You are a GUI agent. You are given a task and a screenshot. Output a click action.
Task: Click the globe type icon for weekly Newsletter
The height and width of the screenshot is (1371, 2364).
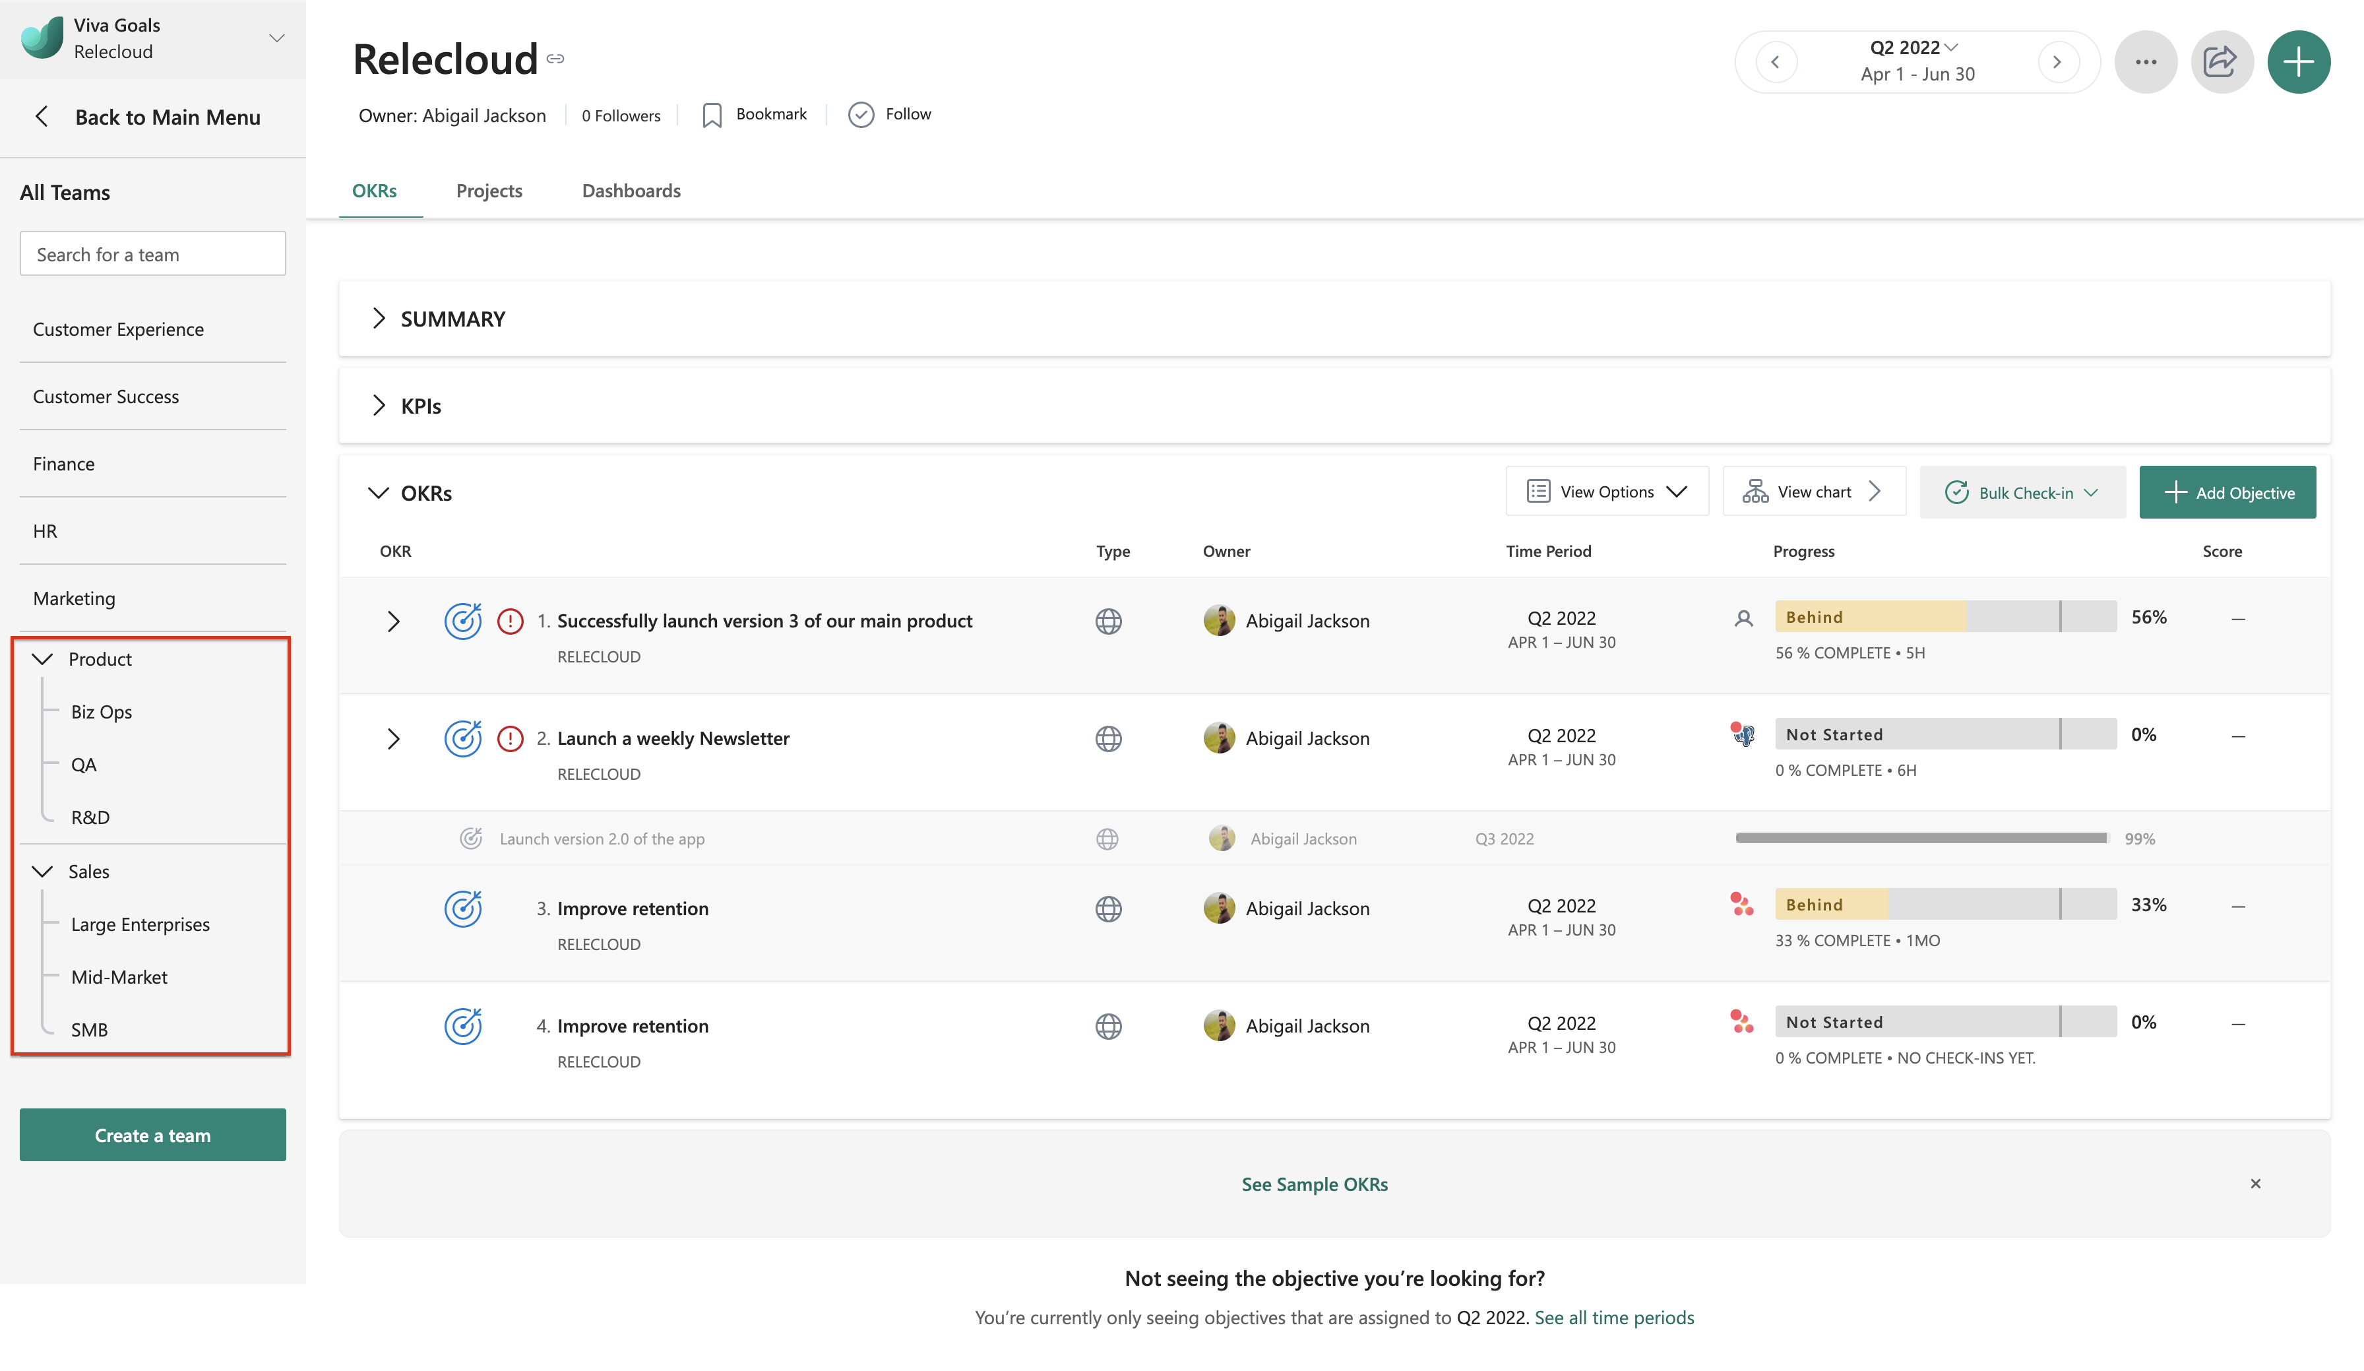[1108, 738]
